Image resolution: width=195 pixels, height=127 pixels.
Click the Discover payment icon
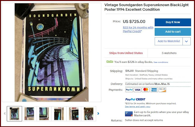tap(162, 90)
